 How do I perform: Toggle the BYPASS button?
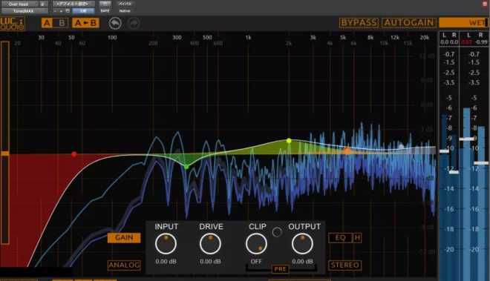[x=359, y=23]
